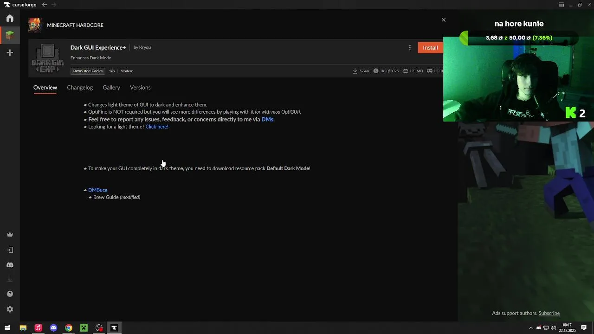Select the Overview tab
Image resolution: width=594 pixels, height=334 pixels.
click(45, 88)
